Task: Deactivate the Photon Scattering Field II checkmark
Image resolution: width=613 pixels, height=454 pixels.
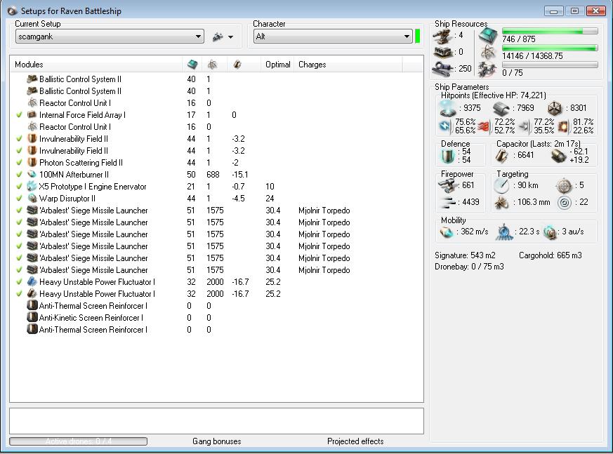Action: coord(19,163)
